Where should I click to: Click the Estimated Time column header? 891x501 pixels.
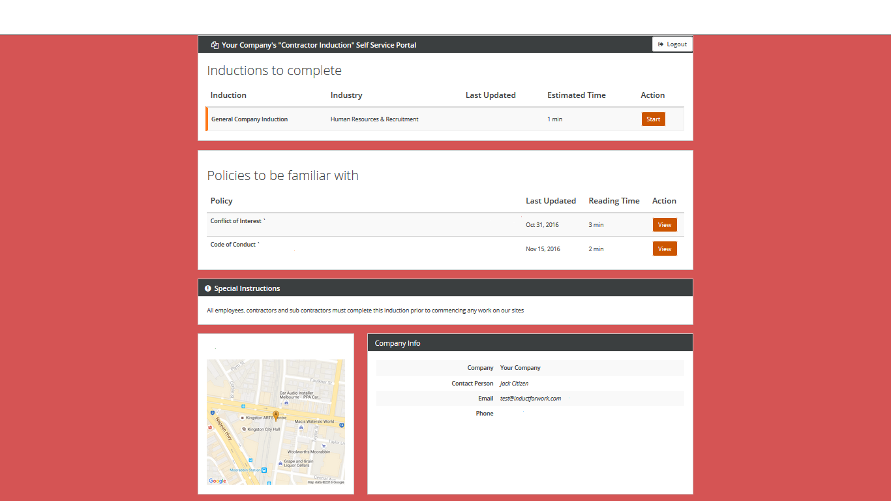click(577, 95)
